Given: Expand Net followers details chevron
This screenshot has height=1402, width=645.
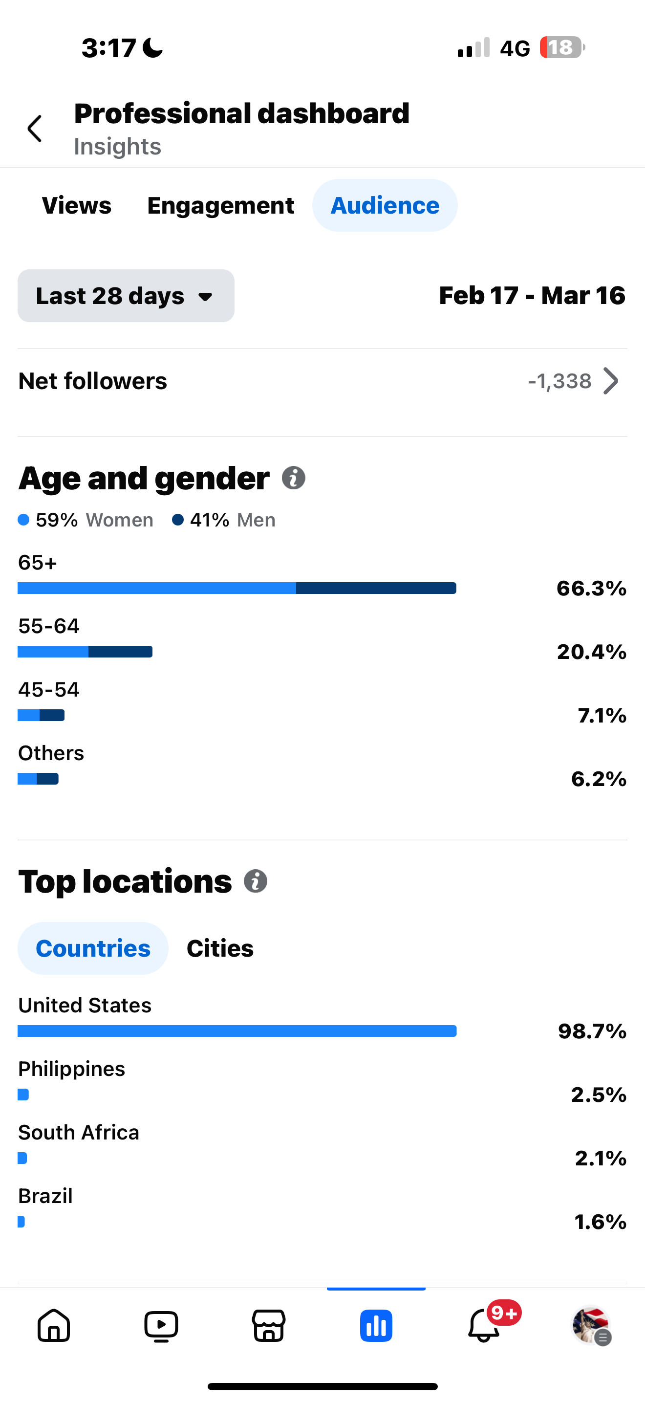Looking at the screenshot, I should tap(611, 381).
